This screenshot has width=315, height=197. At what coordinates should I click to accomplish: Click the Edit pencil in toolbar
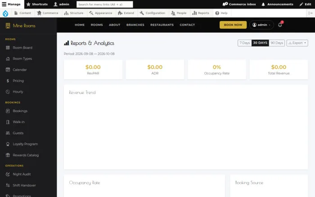305,4
